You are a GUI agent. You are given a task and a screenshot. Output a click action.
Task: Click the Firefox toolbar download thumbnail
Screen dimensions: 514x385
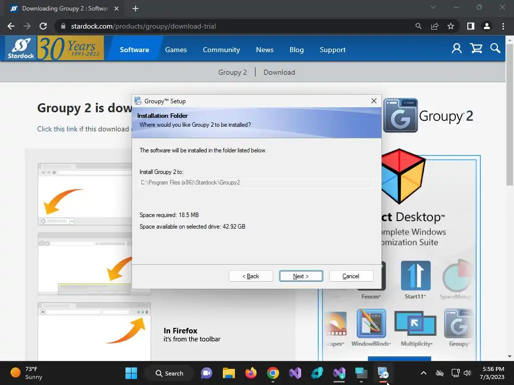[x=94, y=331]
